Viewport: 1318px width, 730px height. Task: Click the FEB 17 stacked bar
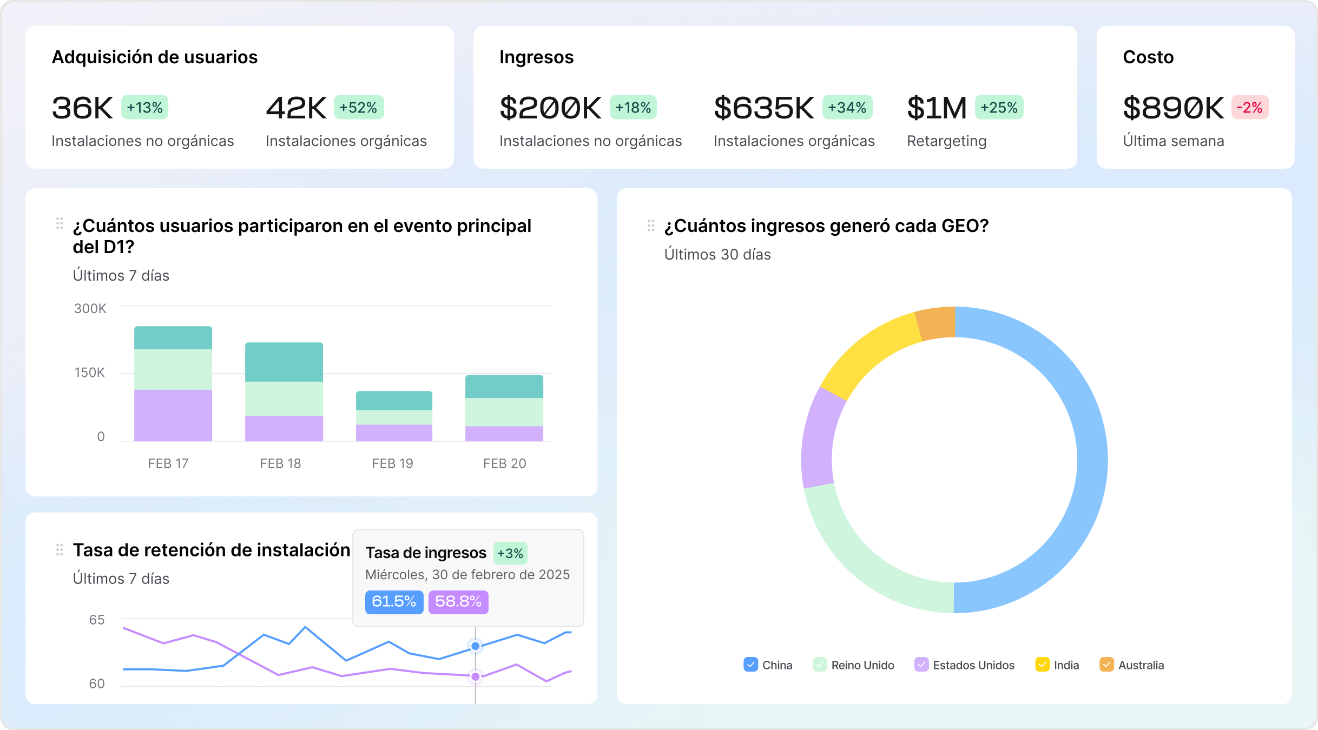click(173, 384)
